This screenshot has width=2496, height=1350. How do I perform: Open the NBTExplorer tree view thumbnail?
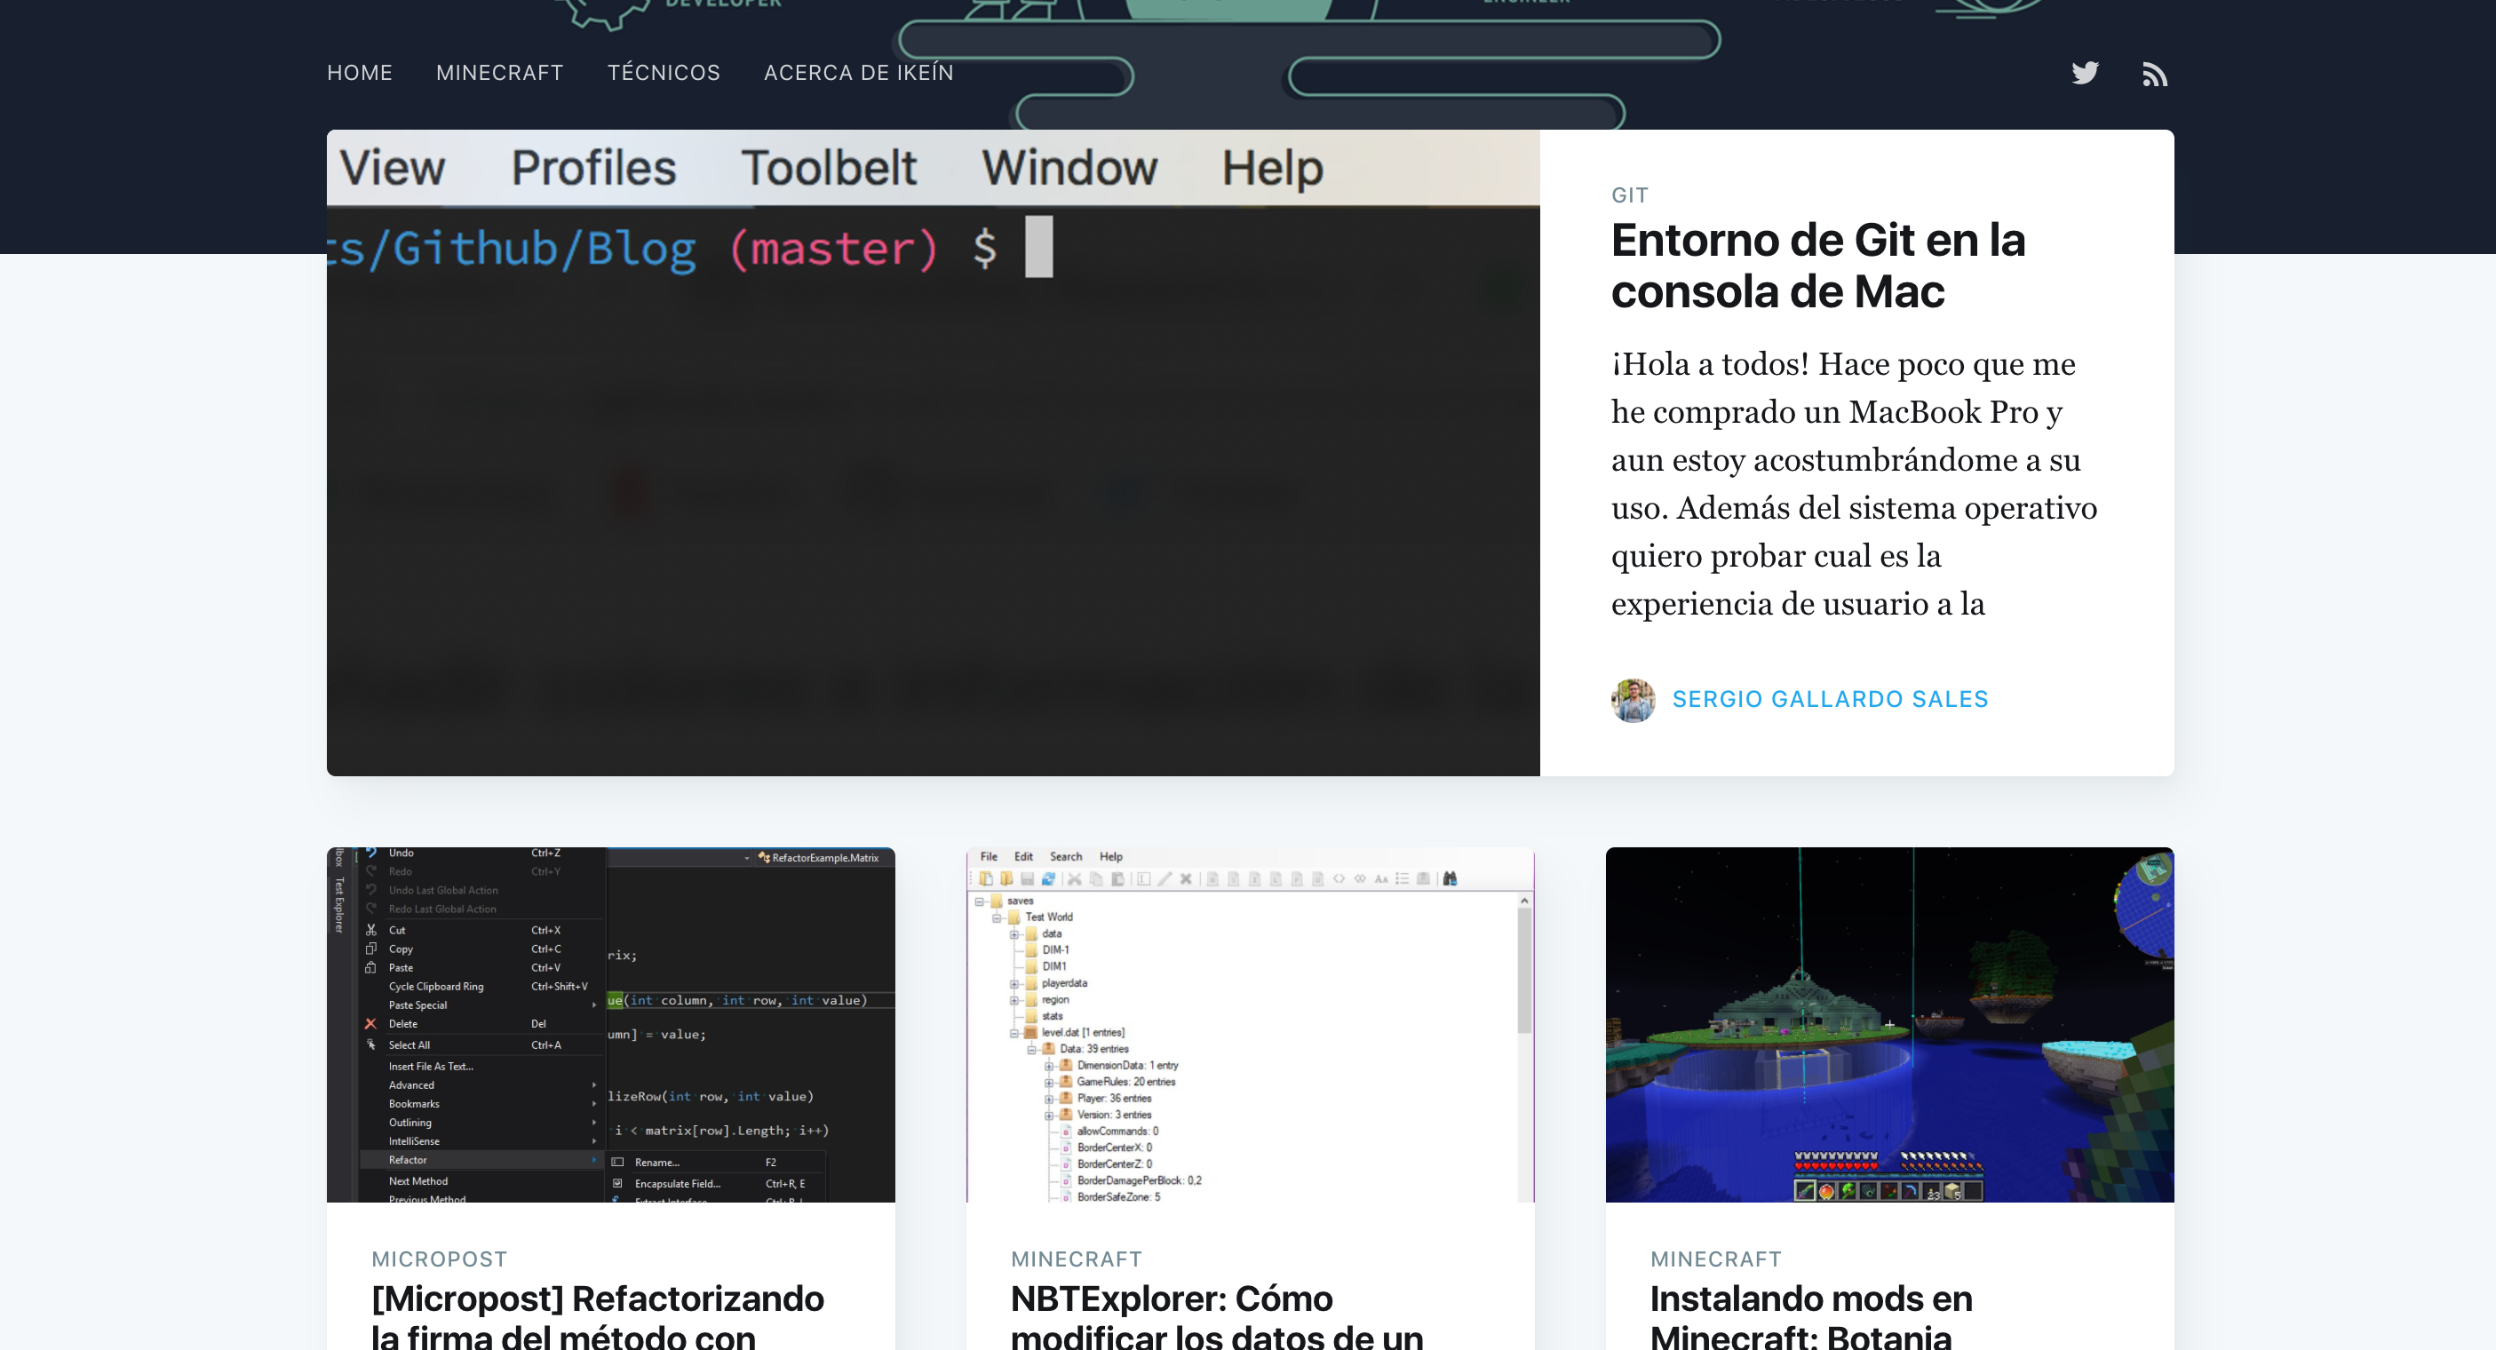pyautogui.click(x=1250, y=1024)
